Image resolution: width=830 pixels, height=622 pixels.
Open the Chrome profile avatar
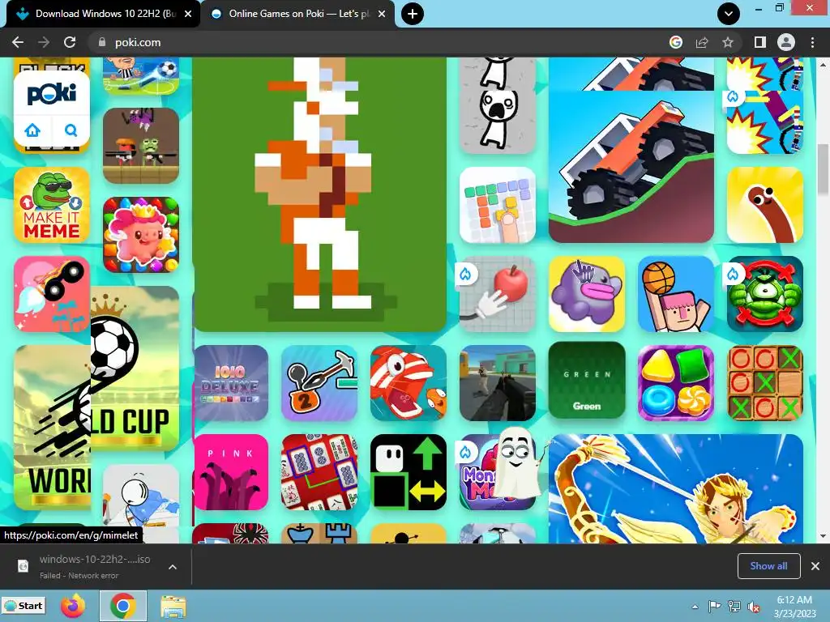786,42
